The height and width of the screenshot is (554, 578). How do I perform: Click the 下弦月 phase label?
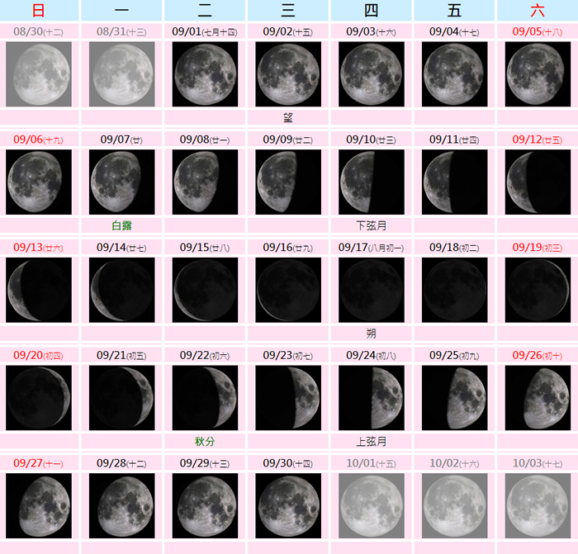point(372,225)
